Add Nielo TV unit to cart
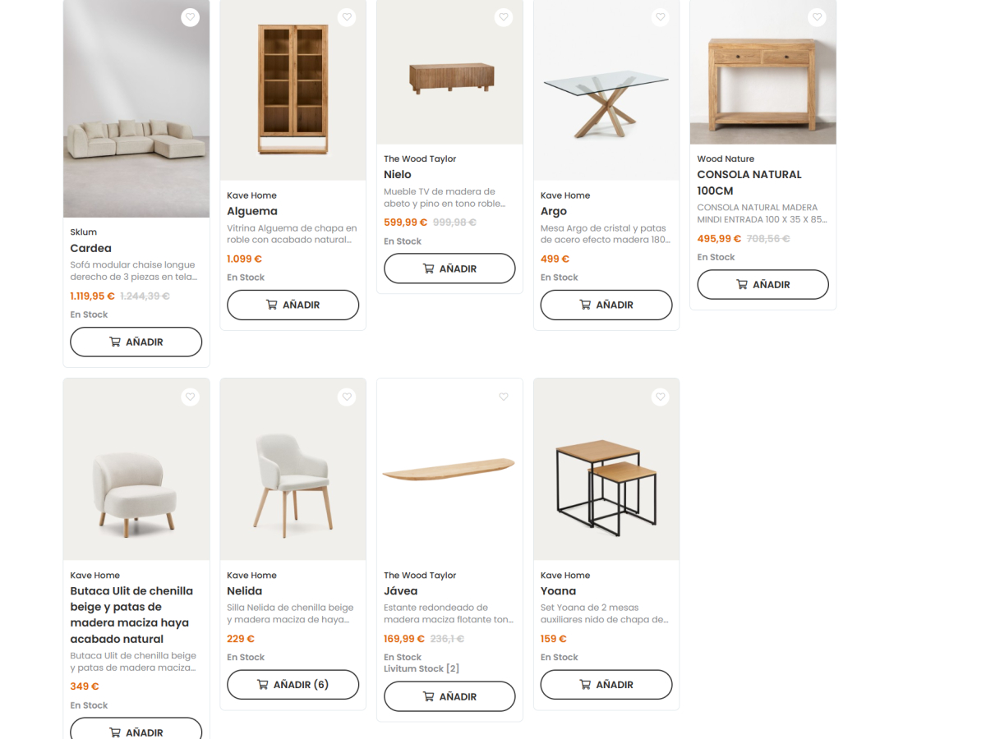This screenshot has width=986, height=739. [449, 269]
